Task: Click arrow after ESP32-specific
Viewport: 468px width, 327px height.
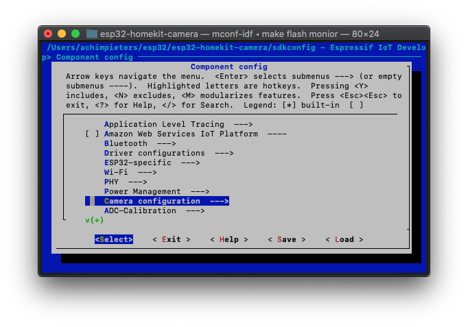Action: click(x=191, y=162)
